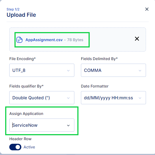Toggle the Header Row switch
155x155 pixels.
(15, 147)
